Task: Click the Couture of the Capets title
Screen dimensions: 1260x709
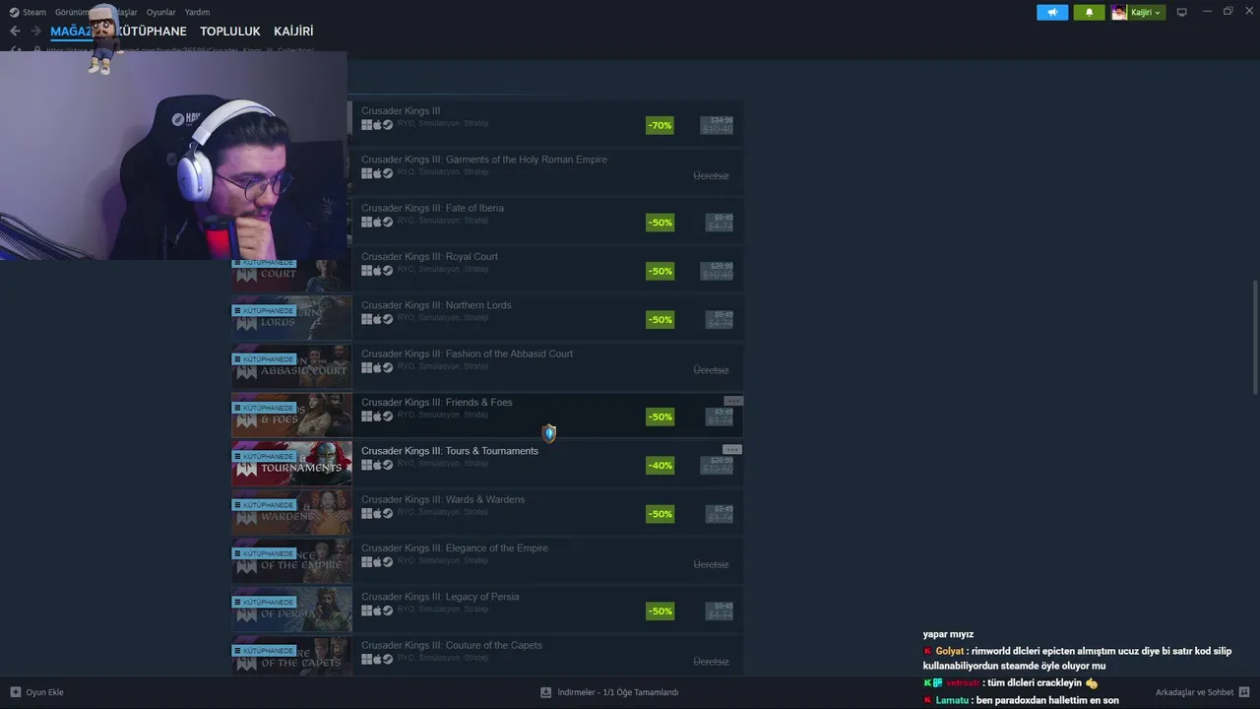Action: 452,645
